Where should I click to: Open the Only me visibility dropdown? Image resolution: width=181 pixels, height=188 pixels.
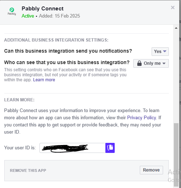pyautogui.click(x=151, y=63)
